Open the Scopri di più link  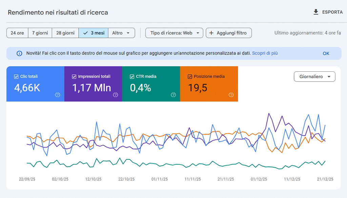tap(265, 53)
